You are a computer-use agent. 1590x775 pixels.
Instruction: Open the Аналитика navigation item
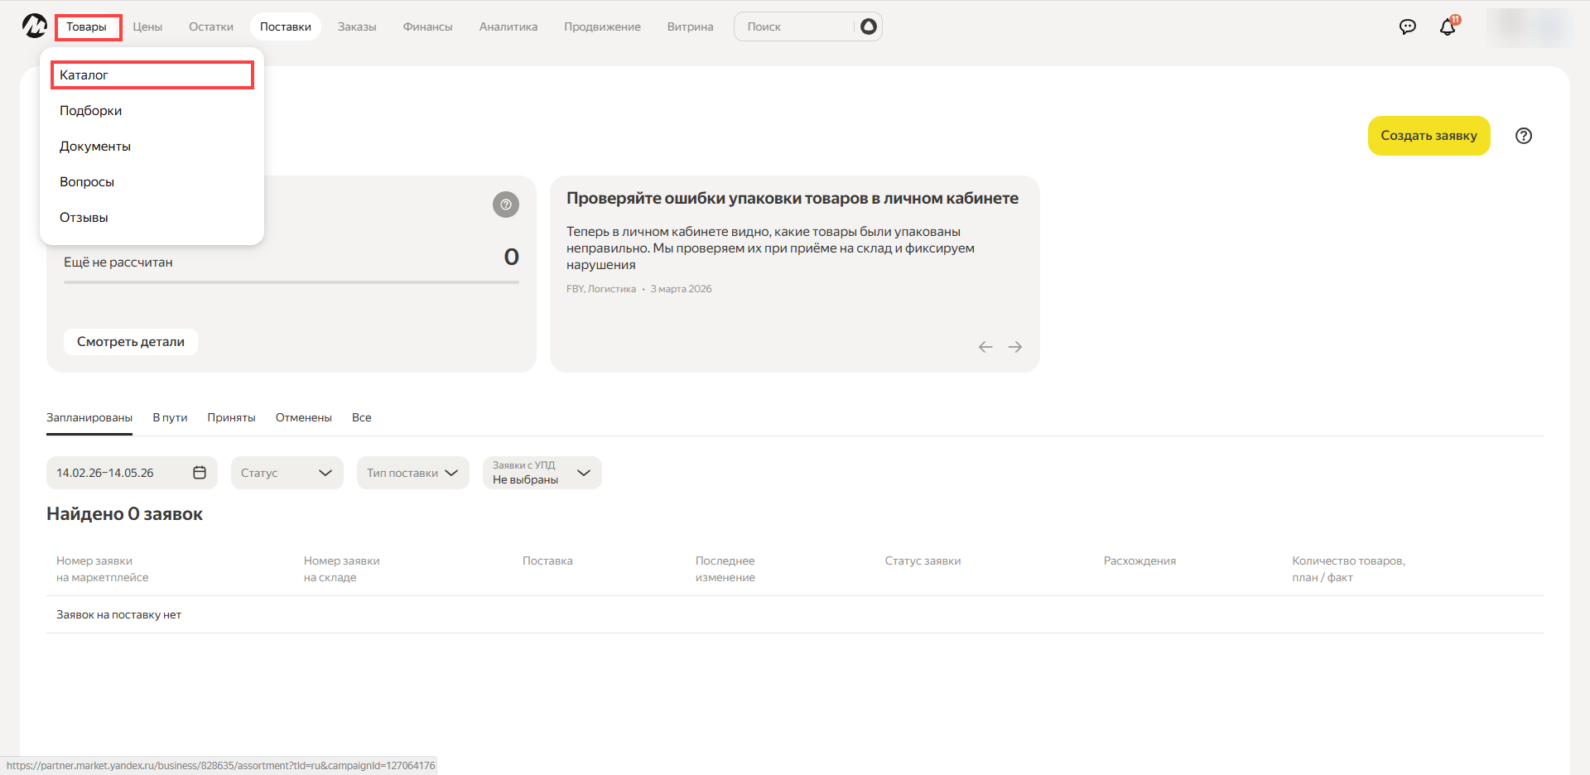(x=508, y=26)
